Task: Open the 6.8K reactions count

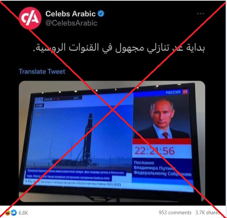Action: [23, 213]
